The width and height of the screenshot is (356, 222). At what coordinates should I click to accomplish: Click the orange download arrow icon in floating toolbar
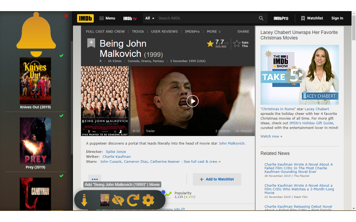[84, 200]
